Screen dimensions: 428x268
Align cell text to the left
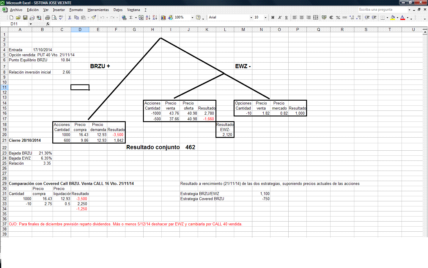click(295, 18)
